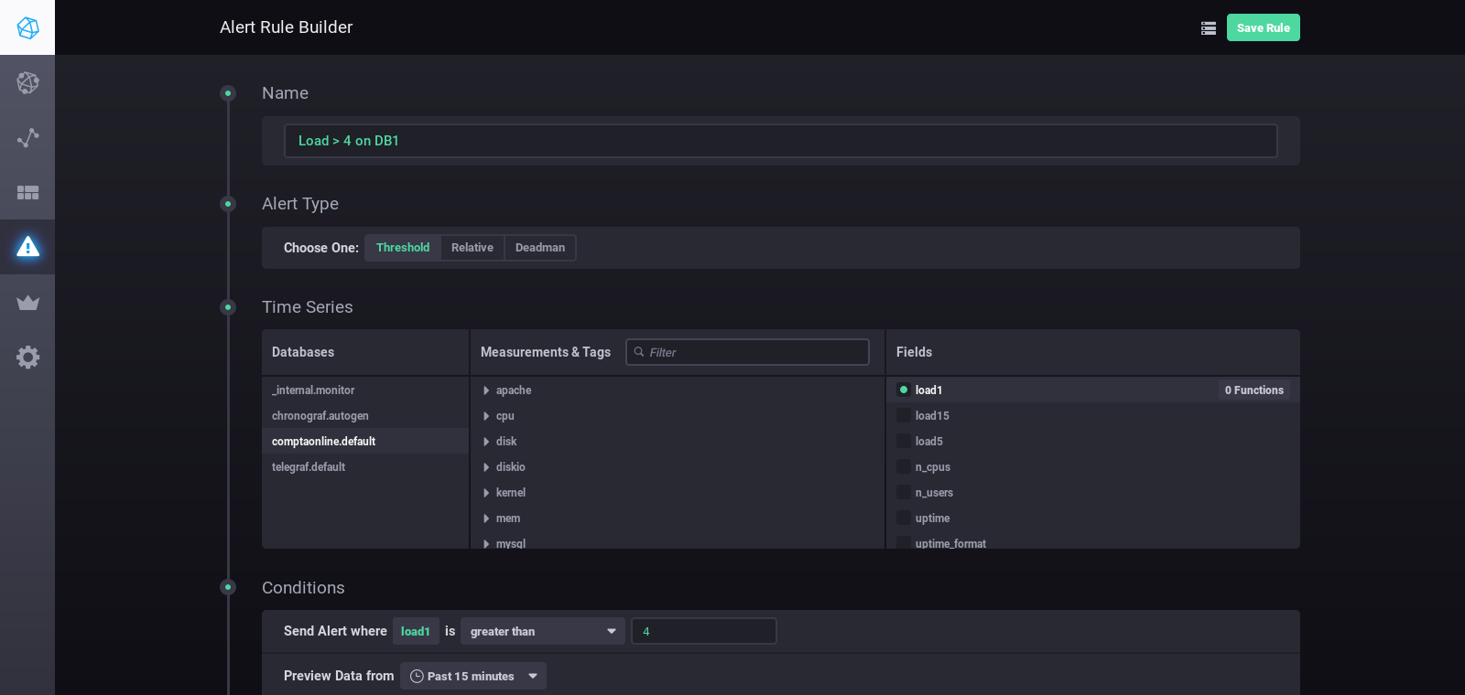
Task: Click the Chronograf logo icon
Action: 27,27
